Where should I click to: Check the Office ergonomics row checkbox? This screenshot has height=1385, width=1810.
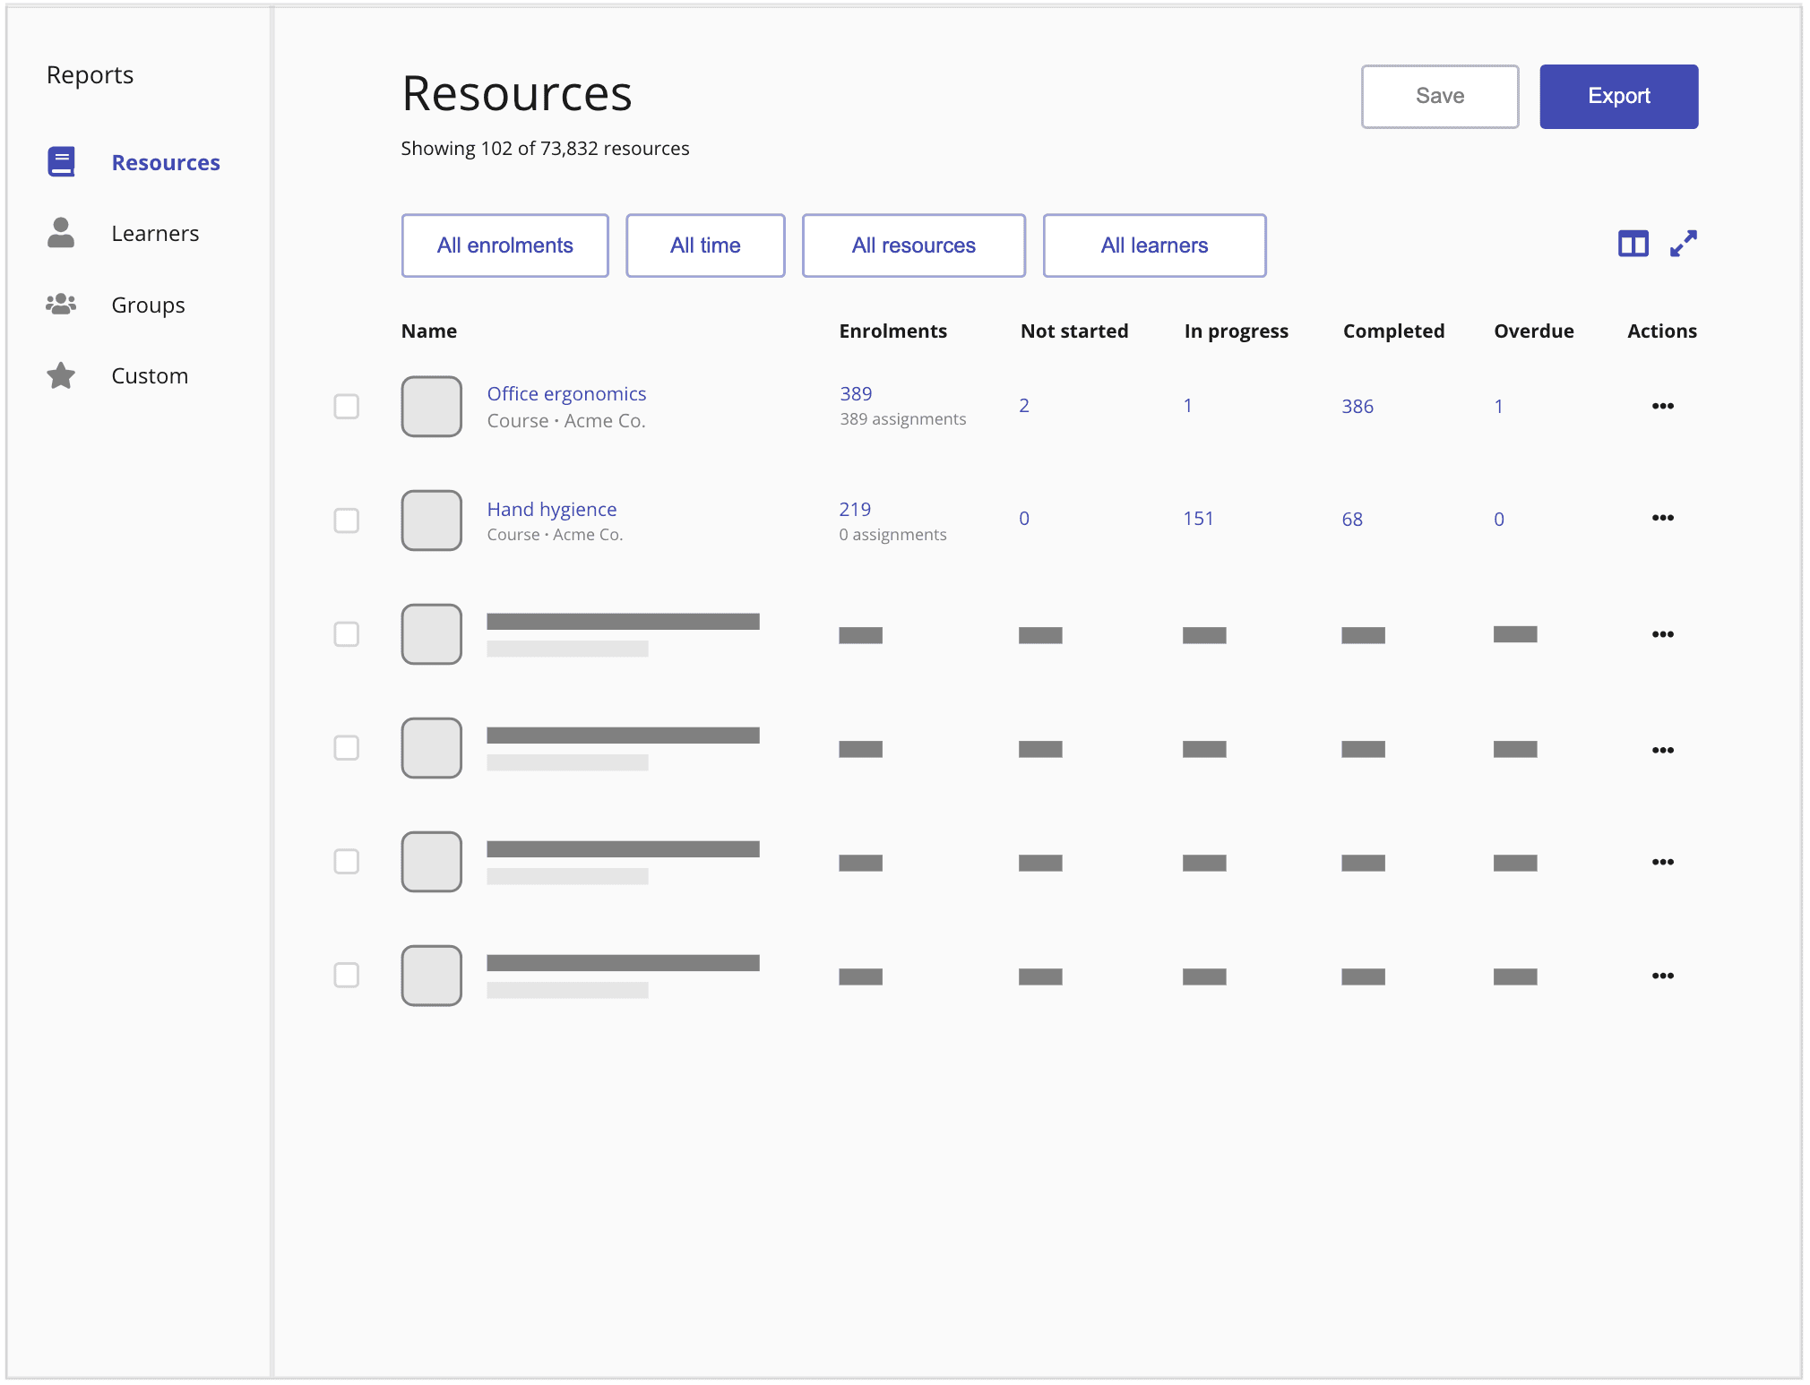[346, 407]
